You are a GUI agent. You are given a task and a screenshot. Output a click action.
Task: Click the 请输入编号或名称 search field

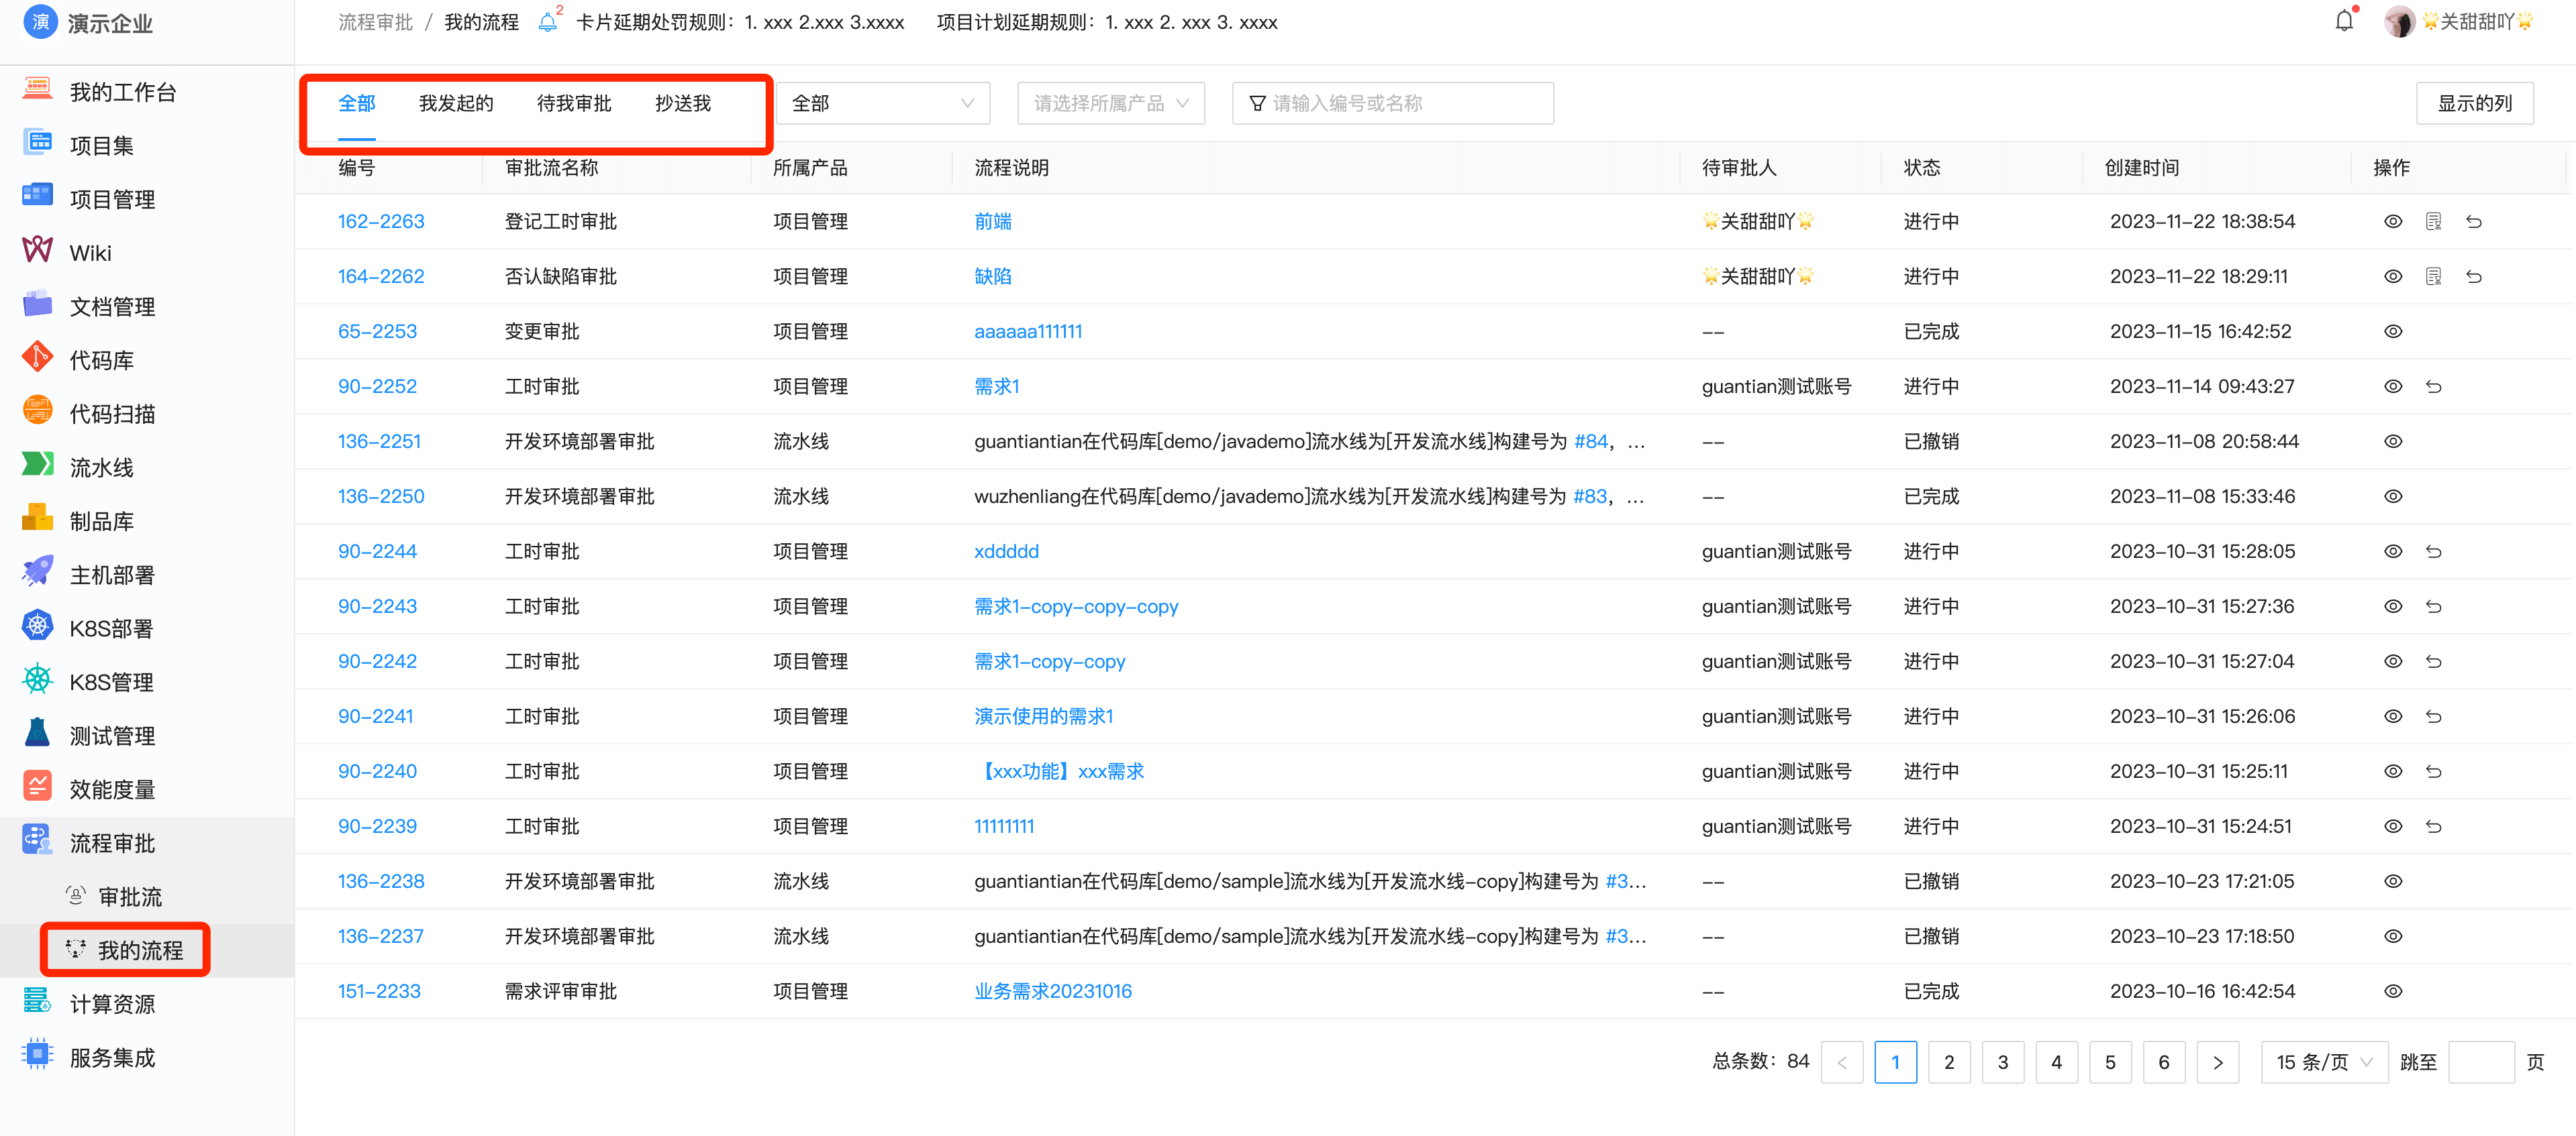[x=1392, y=102]
